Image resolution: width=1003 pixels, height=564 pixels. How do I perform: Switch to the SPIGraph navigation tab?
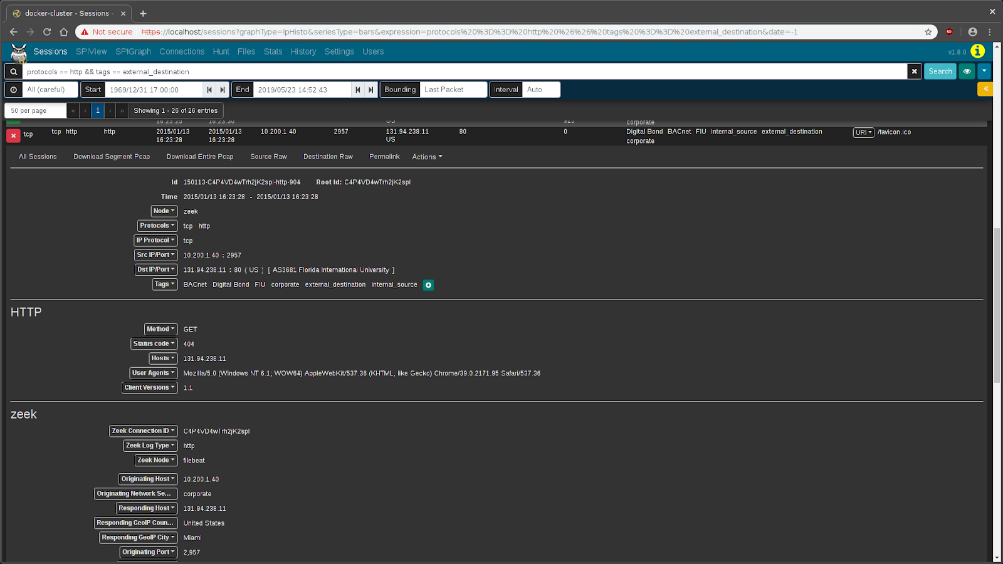[133, 51]
